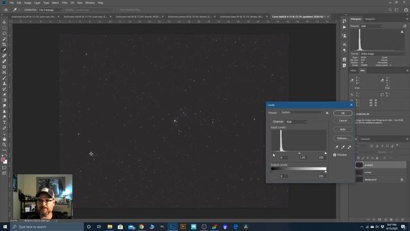Image resolution: width=410 pixels, height=231 pixels.
Task: Toggle the layer filtering switch in Layers panel
Action: pos(397,145)
